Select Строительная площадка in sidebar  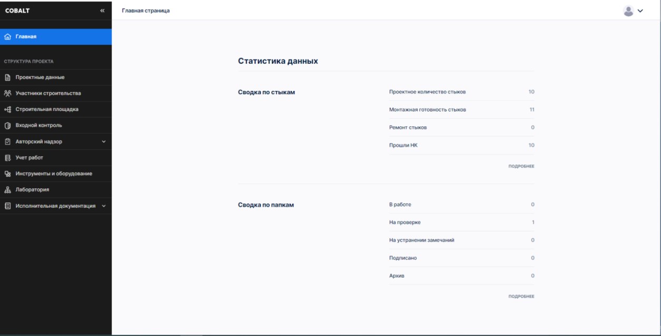tap(56, 109)
